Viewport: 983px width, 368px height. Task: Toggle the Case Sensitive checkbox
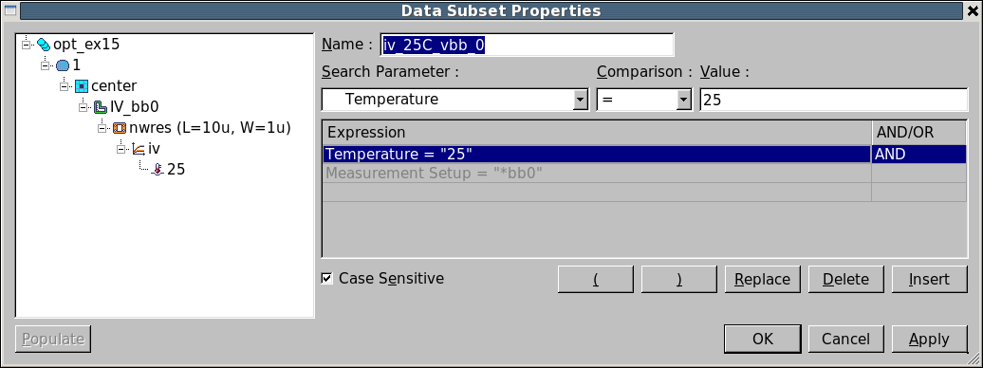326,278
